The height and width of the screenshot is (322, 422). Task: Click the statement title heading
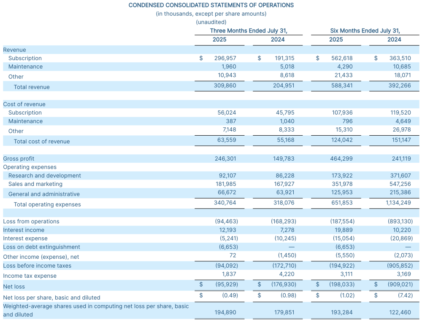pyautogui.click(x=211, y=5)
